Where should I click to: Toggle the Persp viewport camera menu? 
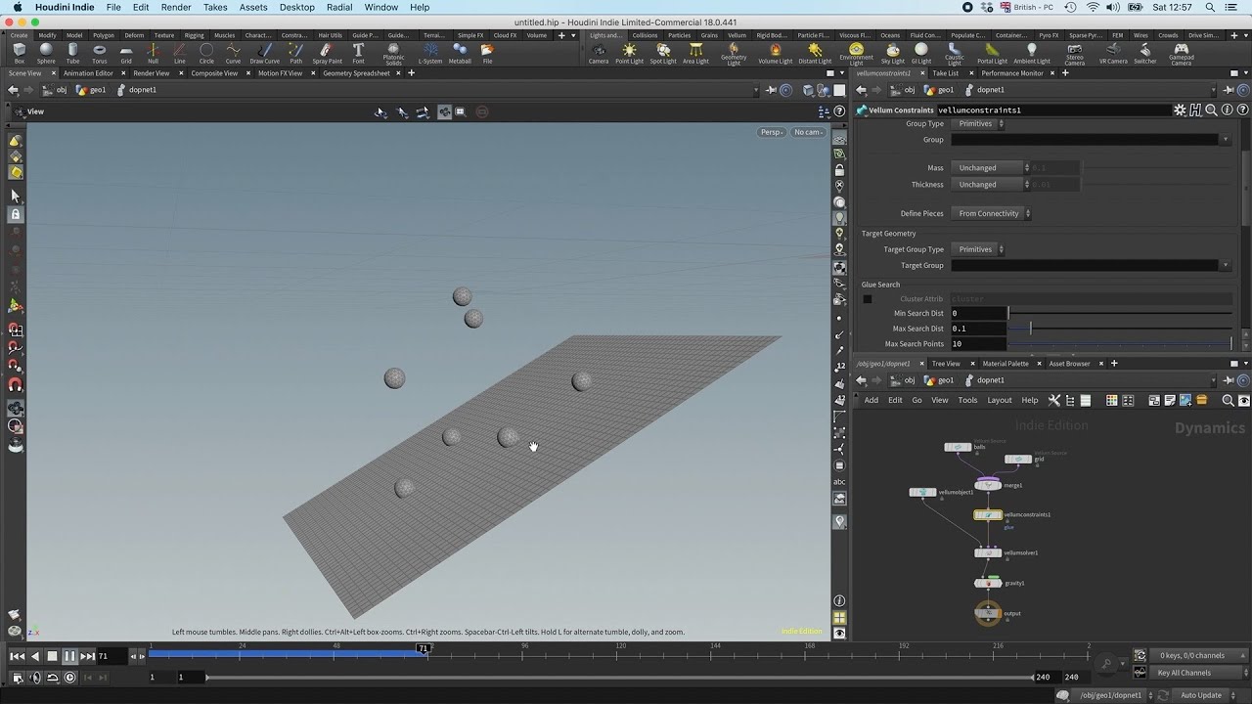(773, 132)
